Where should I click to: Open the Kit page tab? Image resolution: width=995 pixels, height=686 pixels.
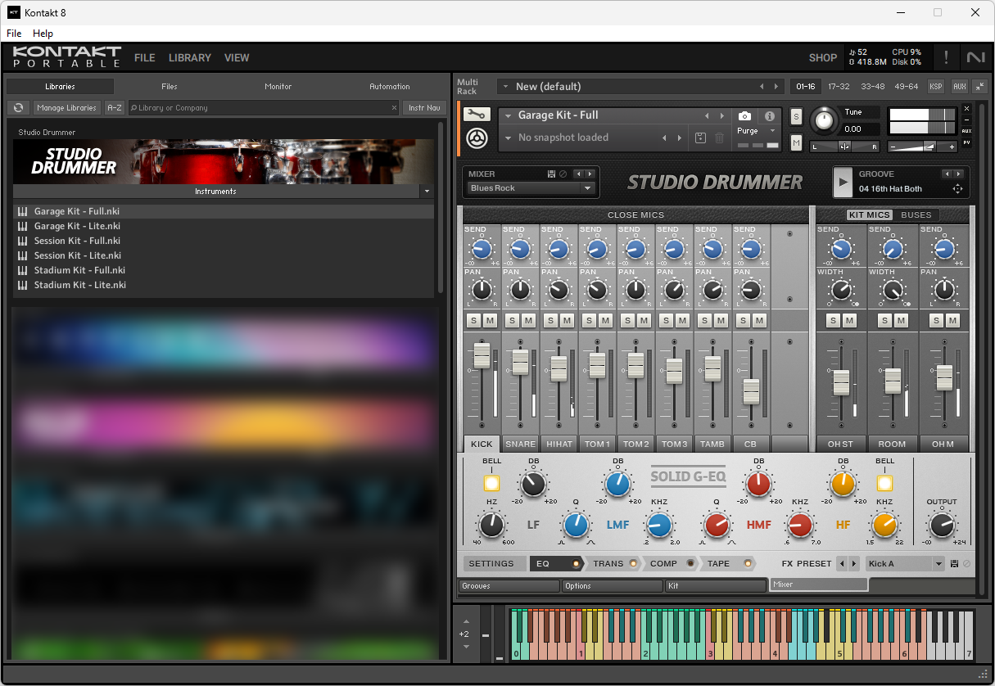pos(716,586)
